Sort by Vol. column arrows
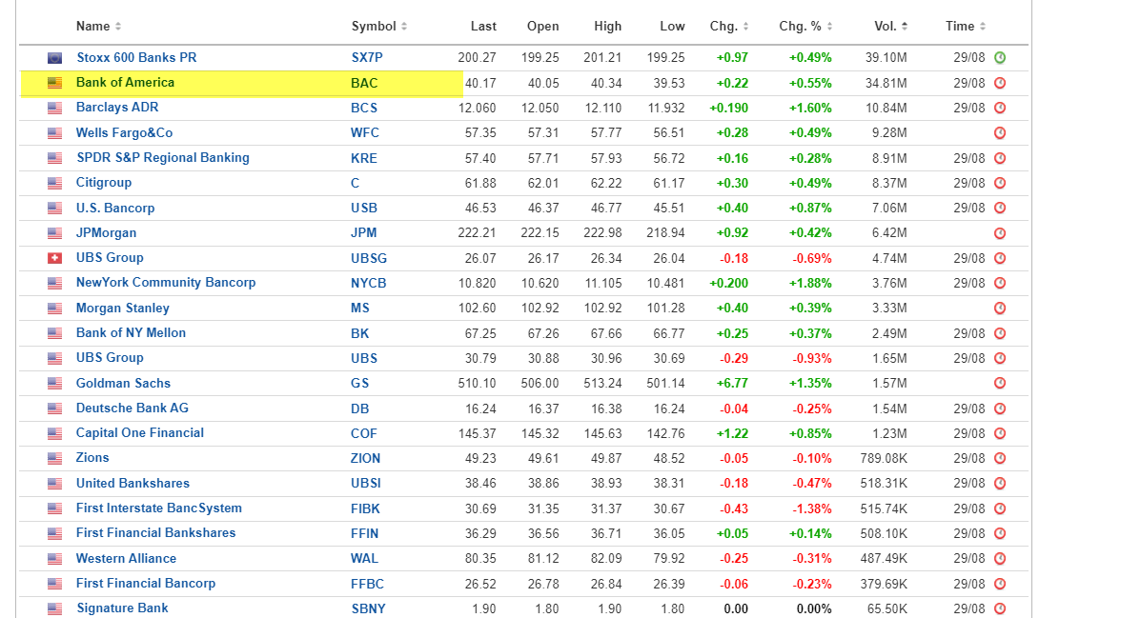This screenshot has width=1121, height=618. (x=905, y=27)
